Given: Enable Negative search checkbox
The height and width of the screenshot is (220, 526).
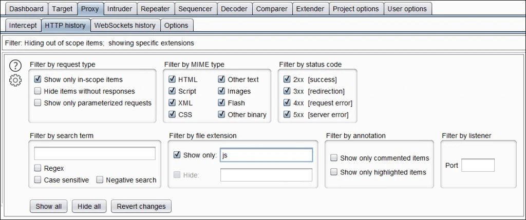Looking at the screenshot, I should coord(100,180).
